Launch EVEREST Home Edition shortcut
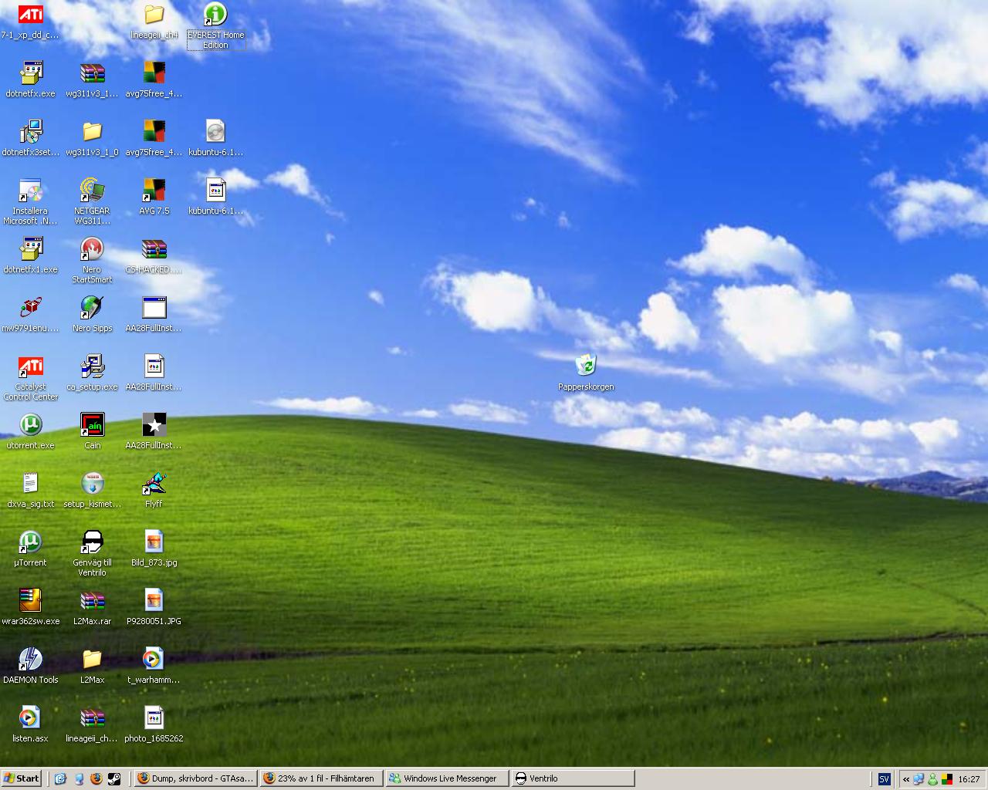Image resolution: width=988 pixels, height=790 pixels. tap(215, 25)
